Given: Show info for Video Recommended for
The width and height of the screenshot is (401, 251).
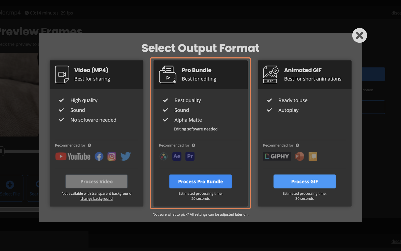Looking at the screenshot, I should [89, 145].
